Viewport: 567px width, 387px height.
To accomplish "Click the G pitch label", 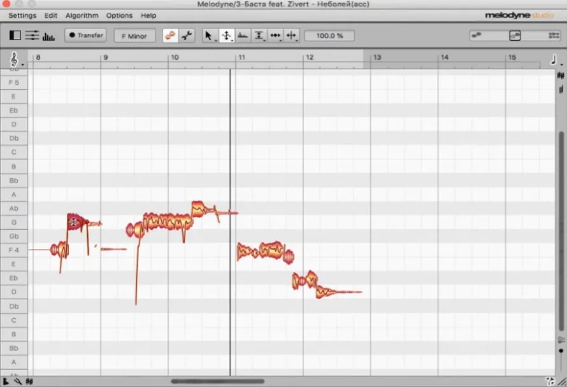I will click(14, 222).
